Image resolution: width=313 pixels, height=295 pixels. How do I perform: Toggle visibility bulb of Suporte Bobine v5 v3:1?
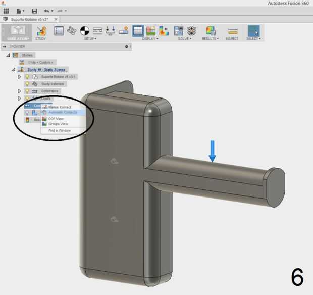[27, 77]
